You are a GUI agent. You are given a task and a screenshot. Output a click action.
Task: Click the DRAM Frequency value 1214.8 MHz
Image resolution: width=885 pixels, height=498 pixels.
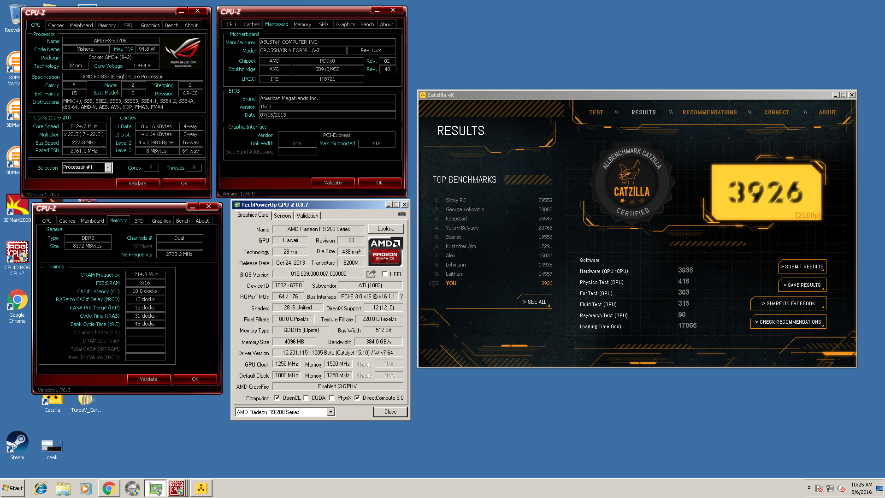coord(145,274)
